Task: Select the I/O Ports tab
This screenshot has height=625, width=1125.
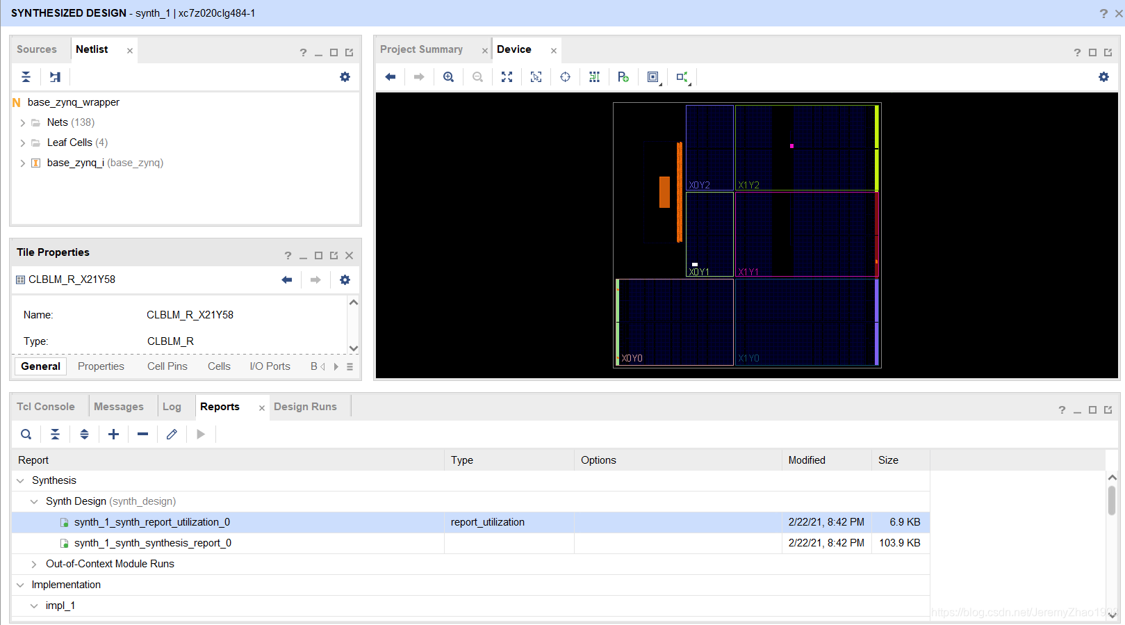Action: pyautogui.click(x=270, y=366)
